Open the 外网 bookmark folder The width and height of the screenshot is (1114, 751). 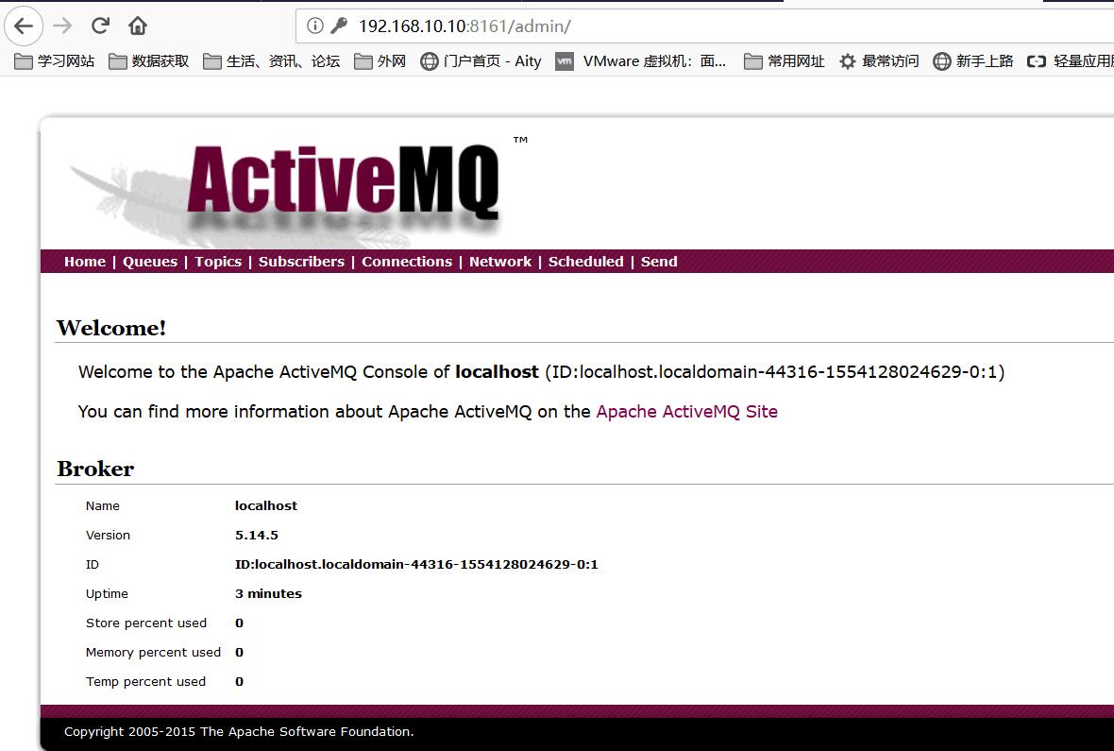coord(380,61)
